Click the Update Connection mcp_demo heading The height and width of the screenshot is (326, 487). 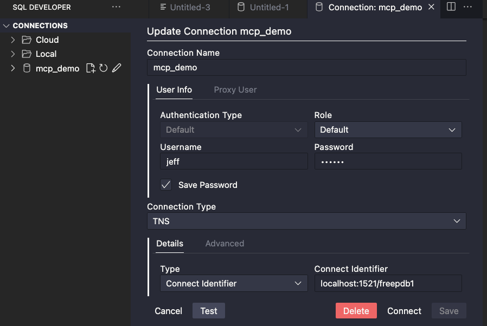pyautogui.click(x=219, y=31)
